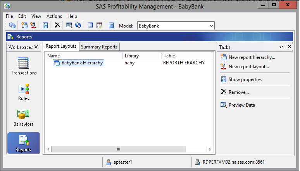The width and height of the screenshot is (300, 171).
Task: Switch to the Summary Reports tab
Action: click(99, 47)
